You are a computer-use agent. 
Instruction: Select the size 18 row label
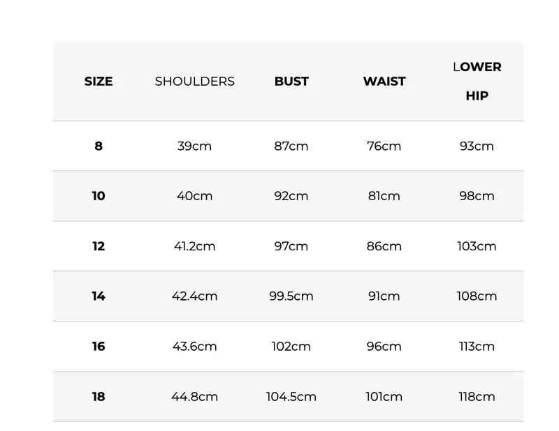tap(99, 396)
